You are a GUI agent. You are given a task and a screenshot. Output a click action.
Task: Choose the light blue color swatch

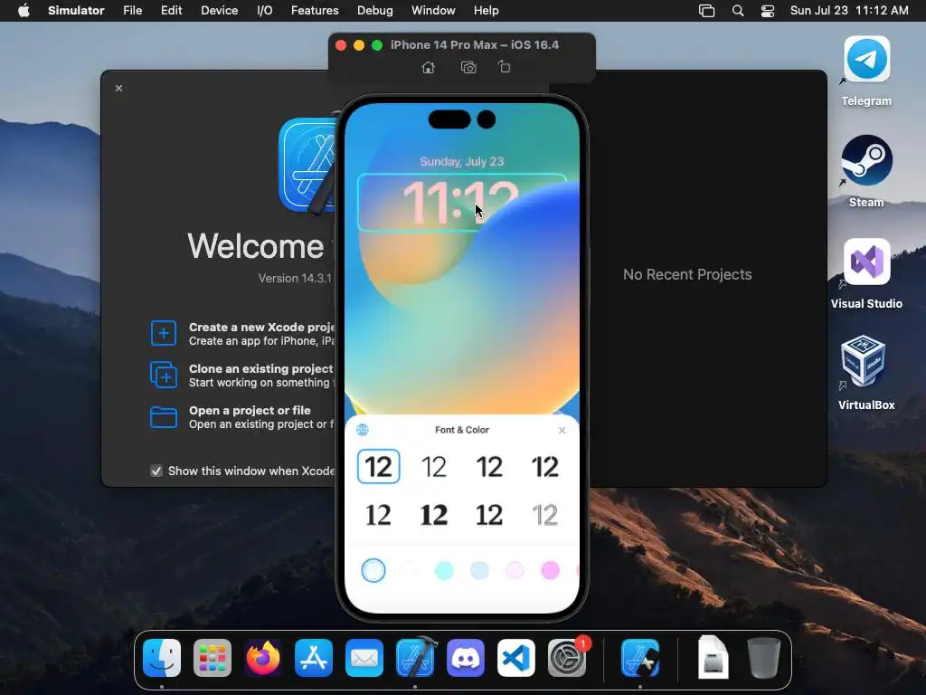click(479, 570)
